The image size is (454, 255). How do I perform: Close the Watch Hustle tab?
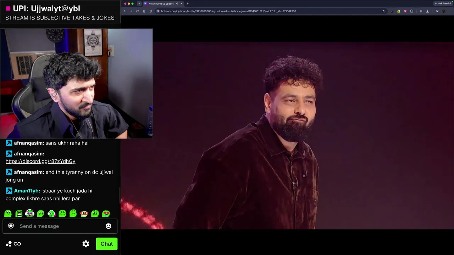click(181, 4)
